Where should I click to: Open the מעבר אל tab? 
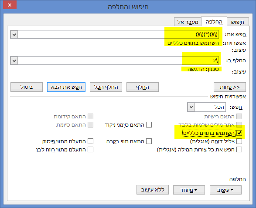pos(188,22)
